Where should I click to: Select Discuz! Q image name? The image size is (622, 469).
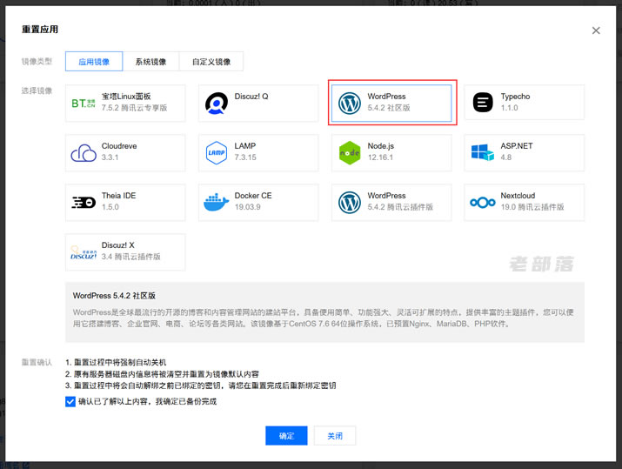[x=251, y=97]
